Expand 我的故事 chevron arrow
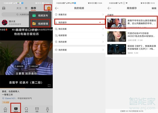Image resolution: width=158 pixels, height=113 pixels. [x=103, y=42]
